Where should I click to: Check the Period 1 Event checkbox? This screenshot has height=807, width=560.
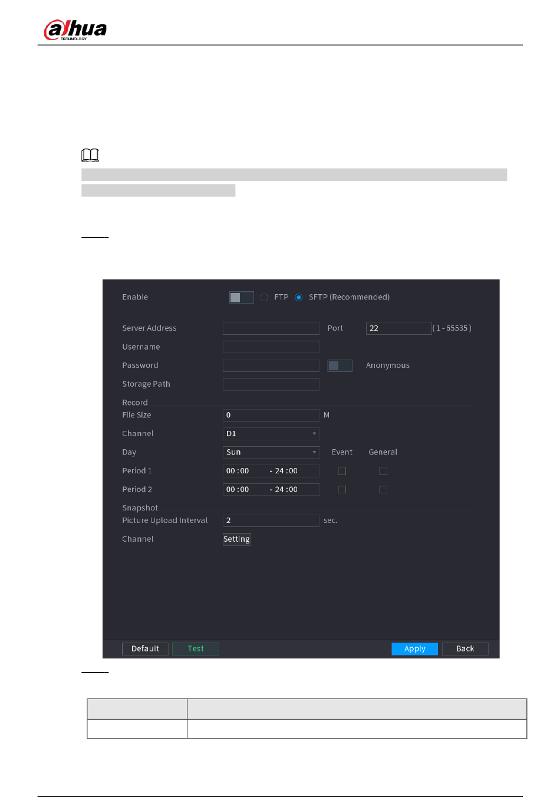(342, 471)
